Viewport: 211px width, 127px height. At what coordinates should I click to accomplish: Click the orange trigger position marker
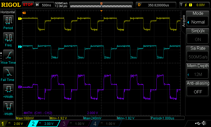[101, 3]
